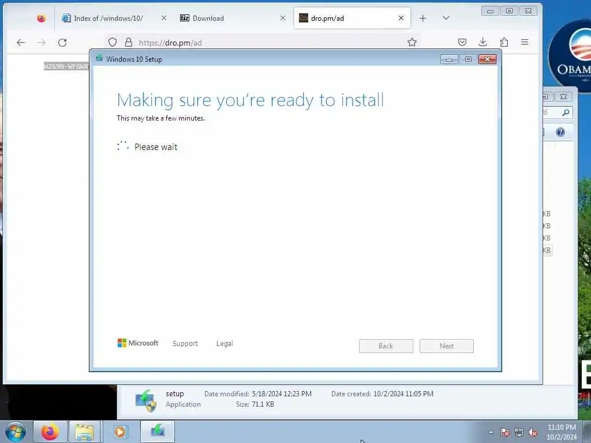Image resolution: width=591 pixels, height=443 pixels.
Task: Open the Firefox downloads panel
Action: coord(483,42)
